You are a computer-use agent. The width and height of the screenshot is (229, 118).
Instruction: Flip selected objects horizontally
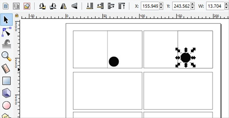[63, 6]
